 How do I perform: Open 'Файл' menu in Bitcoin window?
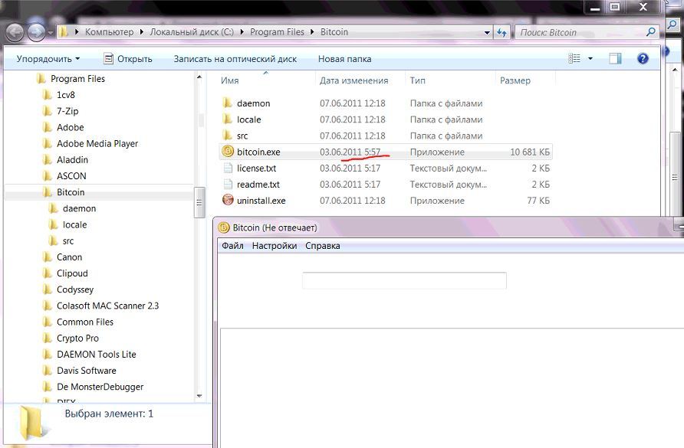pyautogui.click(x=232, y=246)
